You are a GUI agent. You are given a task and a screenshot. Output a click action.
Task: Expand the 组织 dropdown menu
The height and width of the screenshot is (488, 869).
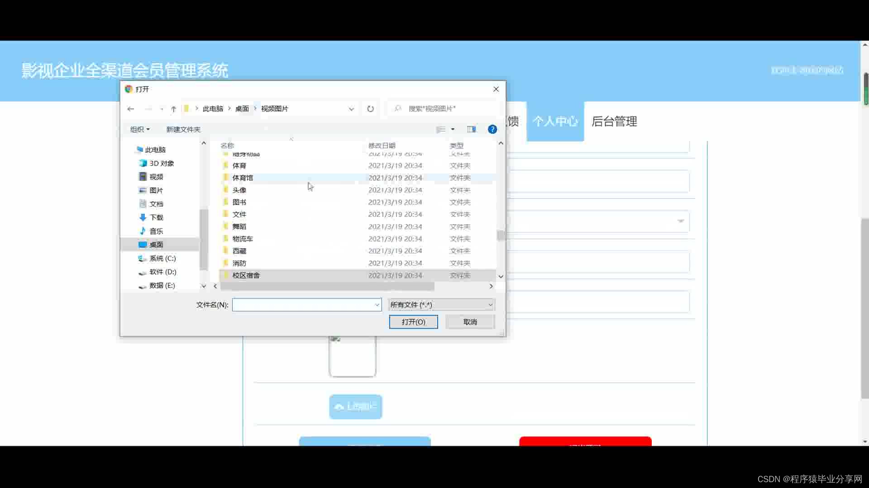pyautogui.click(x=140, y=130)
